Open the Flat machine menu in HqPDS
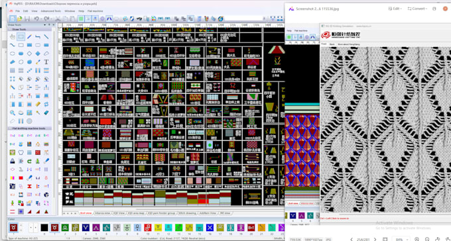Screen dimensions: 451x241 [96, 11]
